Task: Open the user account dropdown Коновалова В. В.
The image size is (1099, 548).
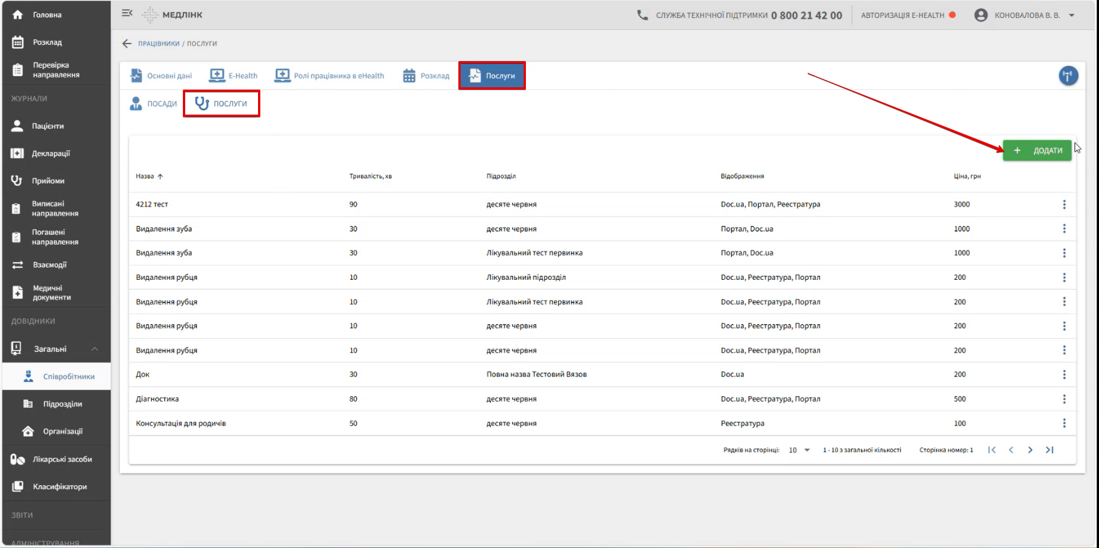Action: pyautogui.click(x=1026, y=15)
